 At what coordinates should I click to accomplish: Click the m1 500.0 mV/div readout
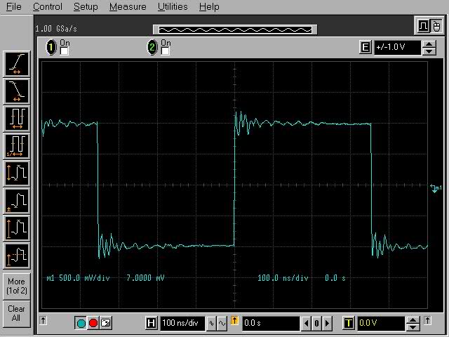coord(78,278)
